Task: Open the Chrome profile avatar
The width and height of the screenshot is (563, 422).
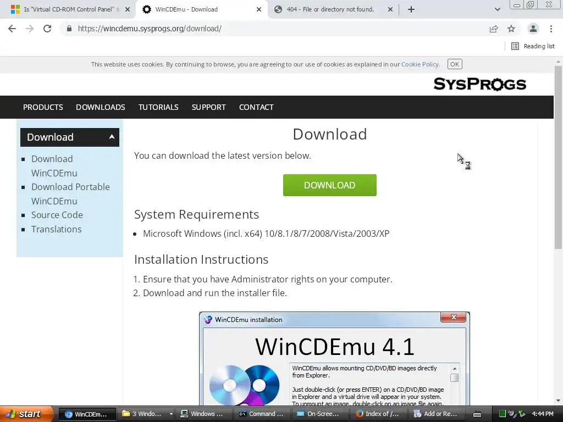Action: (x=533, y=29)
